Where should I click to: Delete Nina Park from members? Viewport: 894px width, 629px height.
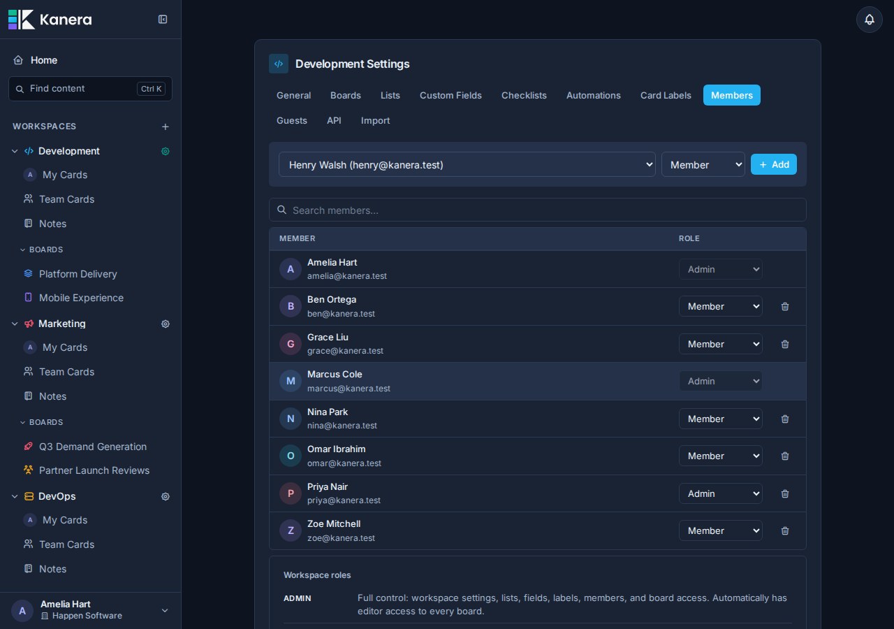pyautogui.click(x=785, y=419)
